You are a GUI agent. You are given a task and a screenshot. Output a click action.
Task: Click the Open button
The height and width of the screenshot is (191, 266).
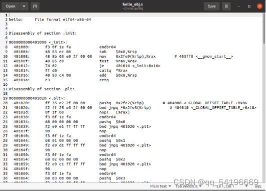(10, 7)
